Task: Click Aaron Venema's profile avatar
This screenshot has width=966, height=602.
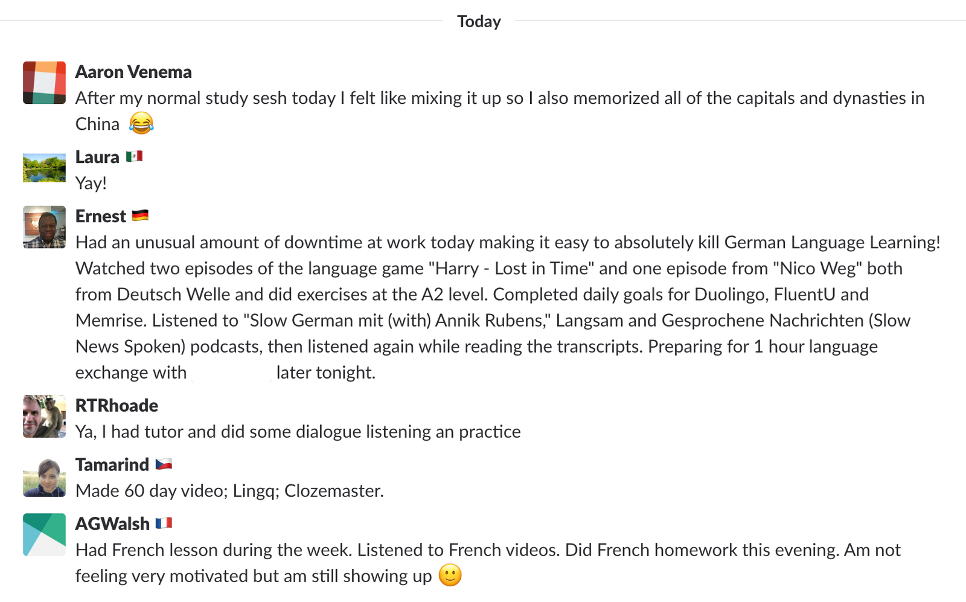Action: click(x=44, y=83)
